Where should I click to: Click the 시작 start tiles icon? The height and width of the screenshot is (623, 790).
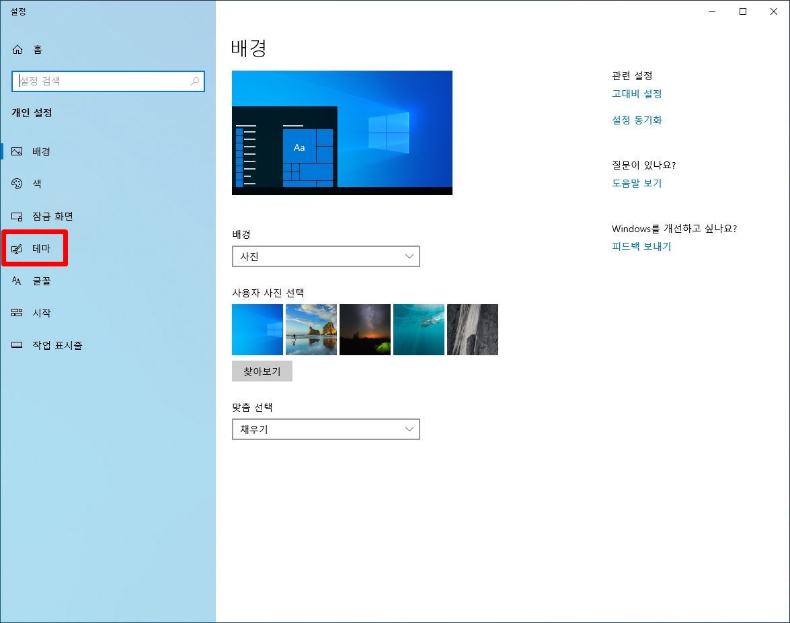point(17,313)
